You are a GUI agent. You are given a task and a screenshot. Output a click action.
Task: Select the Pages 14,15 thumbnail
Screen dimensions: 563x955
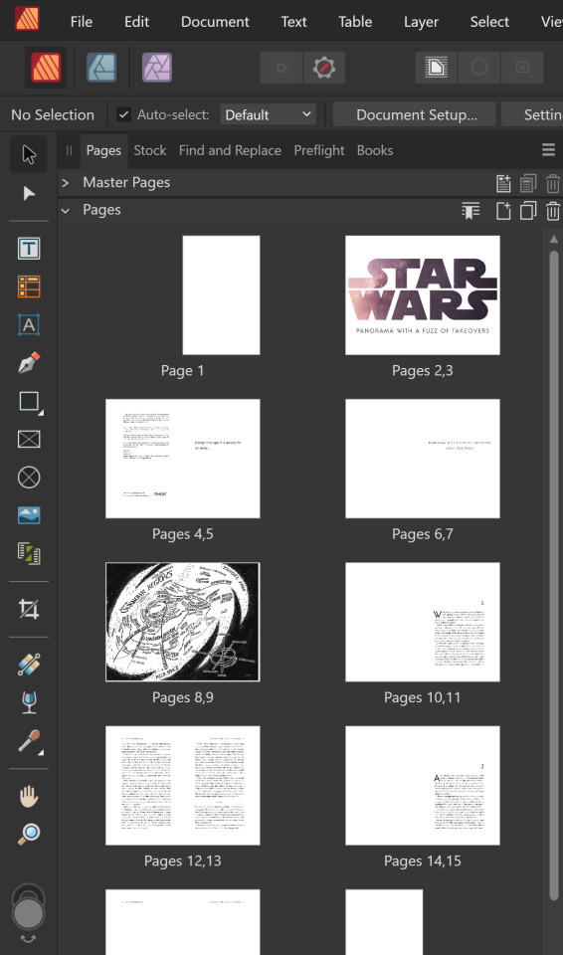click(x=422, y=786)
